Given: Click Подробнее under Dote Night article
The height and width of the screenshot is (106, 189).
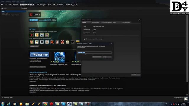Looking at the screenshot, I should 32,92.
